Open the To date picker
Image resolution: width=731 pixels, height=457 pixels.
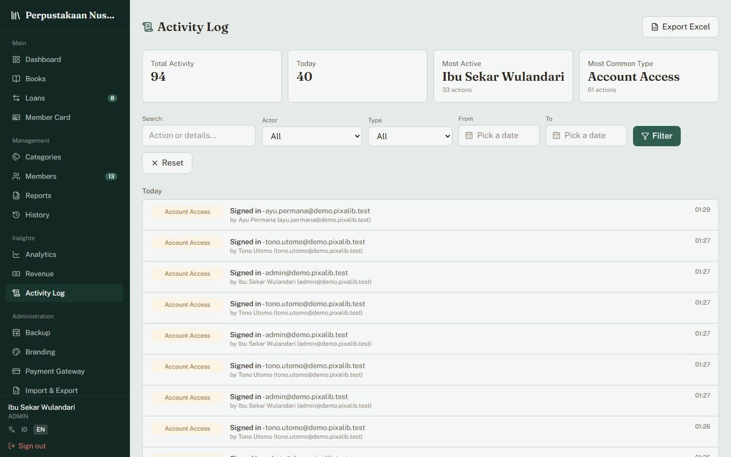586,136
